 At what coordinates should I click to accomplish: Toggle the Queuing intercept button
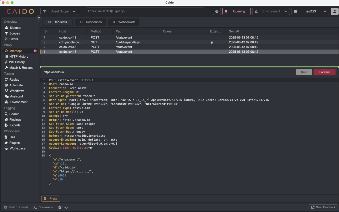point(236,11)
